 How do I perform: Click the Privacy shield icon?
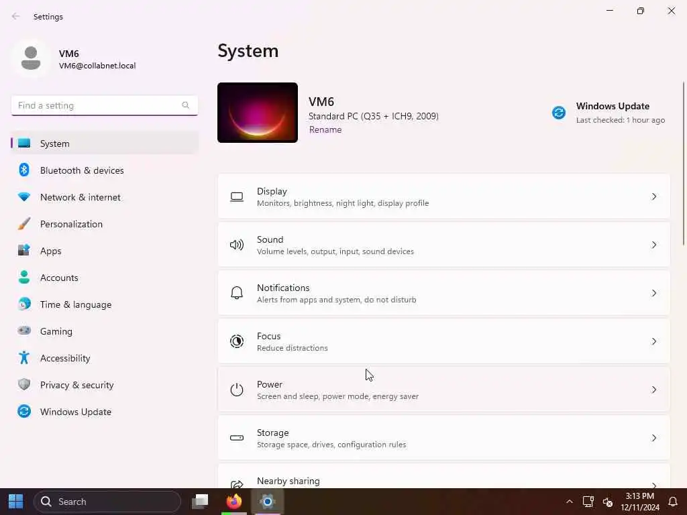coord(24,384)
